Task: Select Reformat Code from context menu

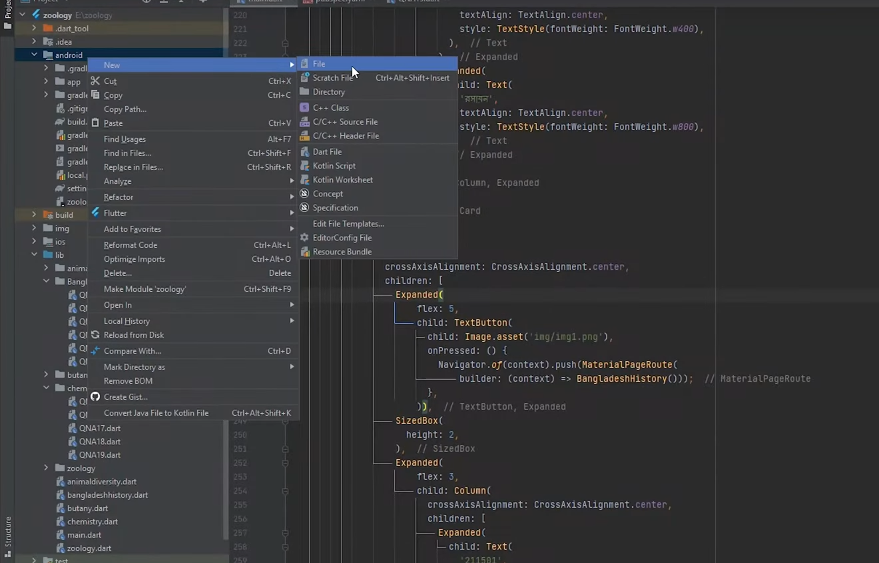Action: [x=131, y=245]
